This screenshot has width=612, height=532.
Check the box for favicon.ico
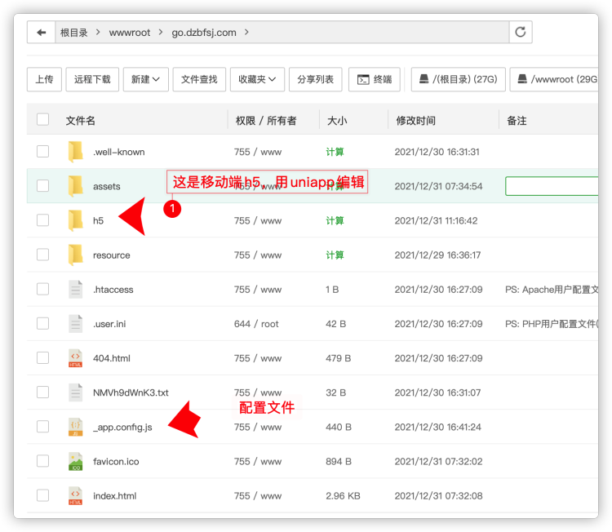click(42, 461)
